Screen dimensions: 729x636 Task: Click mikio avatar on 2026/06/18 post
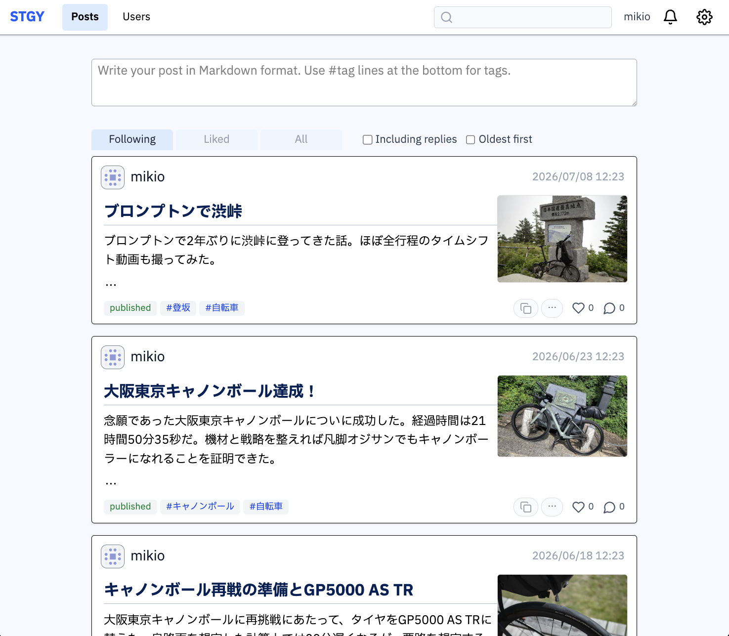(x=113, y=556)
